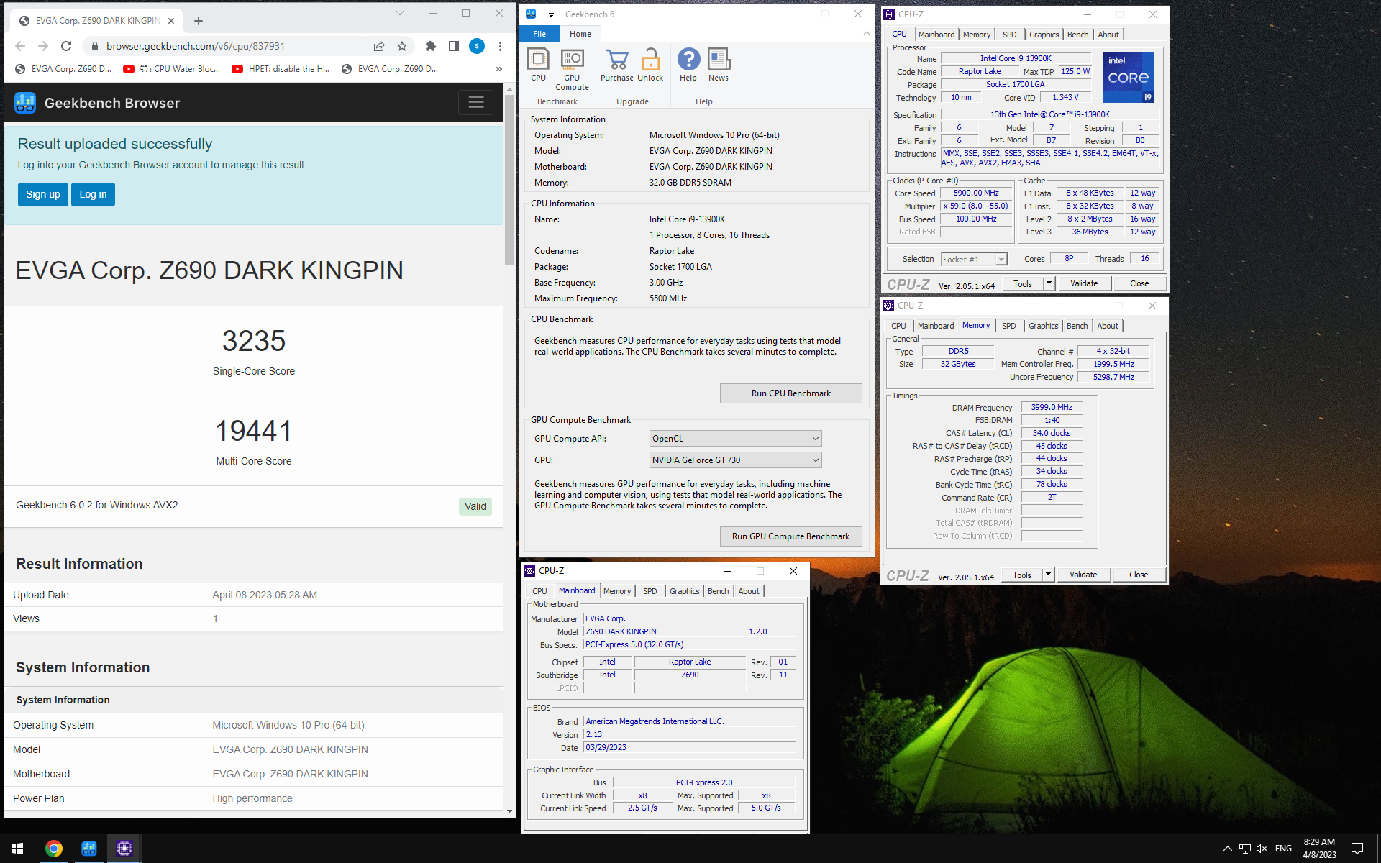Open Chrome tab search chevron

pos(400,13)
